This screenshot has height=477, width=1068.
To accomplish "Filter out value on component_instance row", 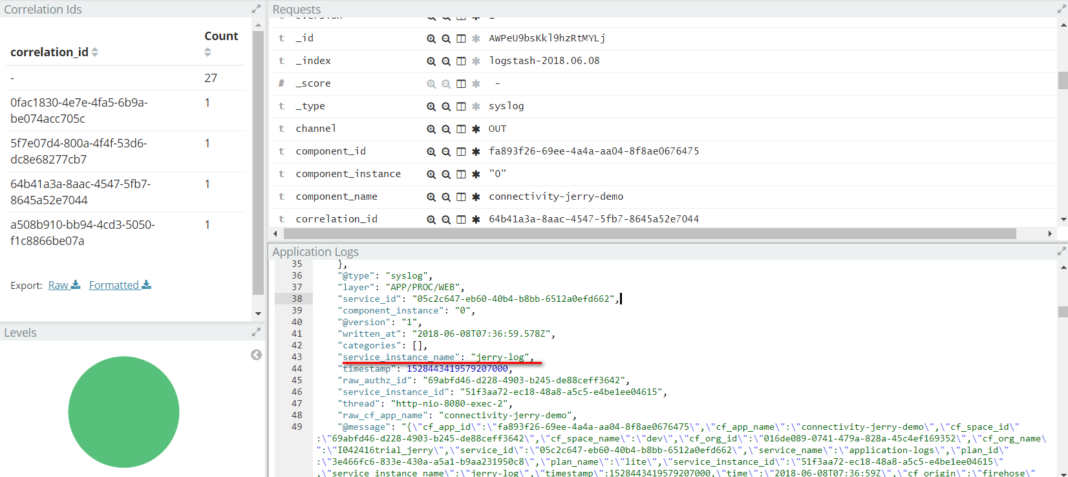I will point(446,175).
